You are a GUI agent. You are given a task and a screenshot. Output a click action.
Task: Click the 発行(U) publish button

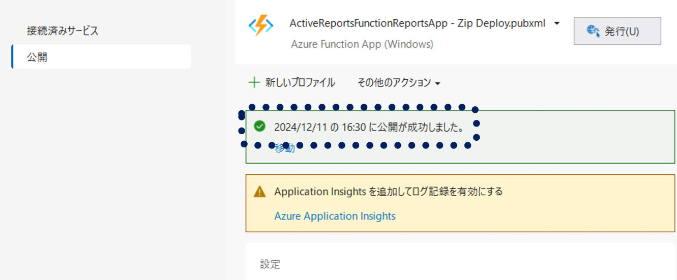point(617,31)
